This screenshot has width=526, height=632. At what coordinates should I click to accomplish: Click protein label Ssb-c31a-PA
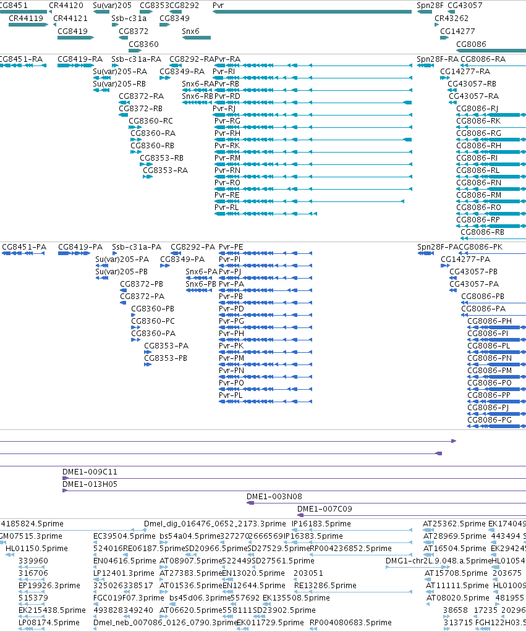click(x=137, y=246)
